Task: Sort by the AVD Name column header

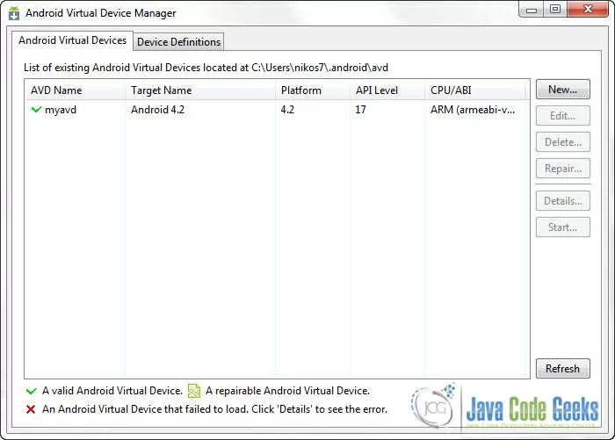Action: click(76, 90)
